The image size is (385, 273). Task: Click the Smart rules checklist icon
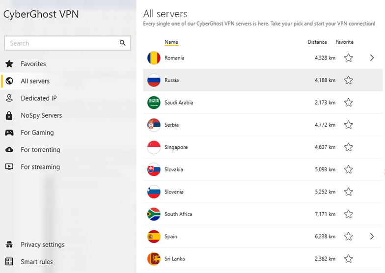[9, 261]
